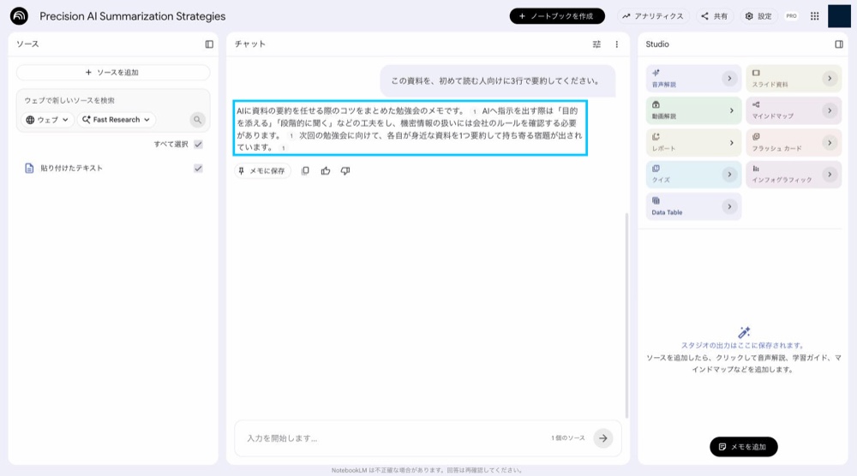Click the notebook title Precision AI Summarization Strategies
The width and height of the screenshot is (857, 476).
click(x=132, y=16)
